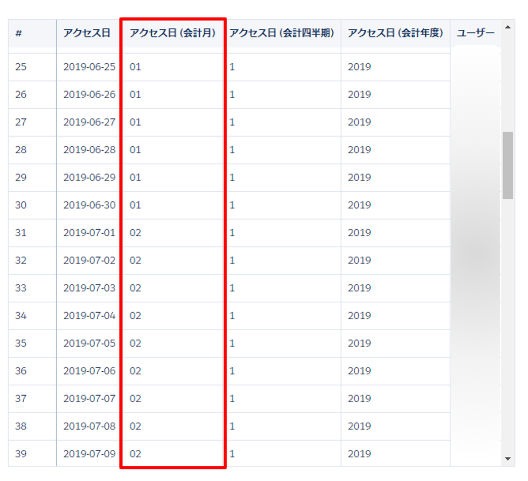Click row number 39 cell
This screenshot has height=481, width=528.
(x=21, y=454)
